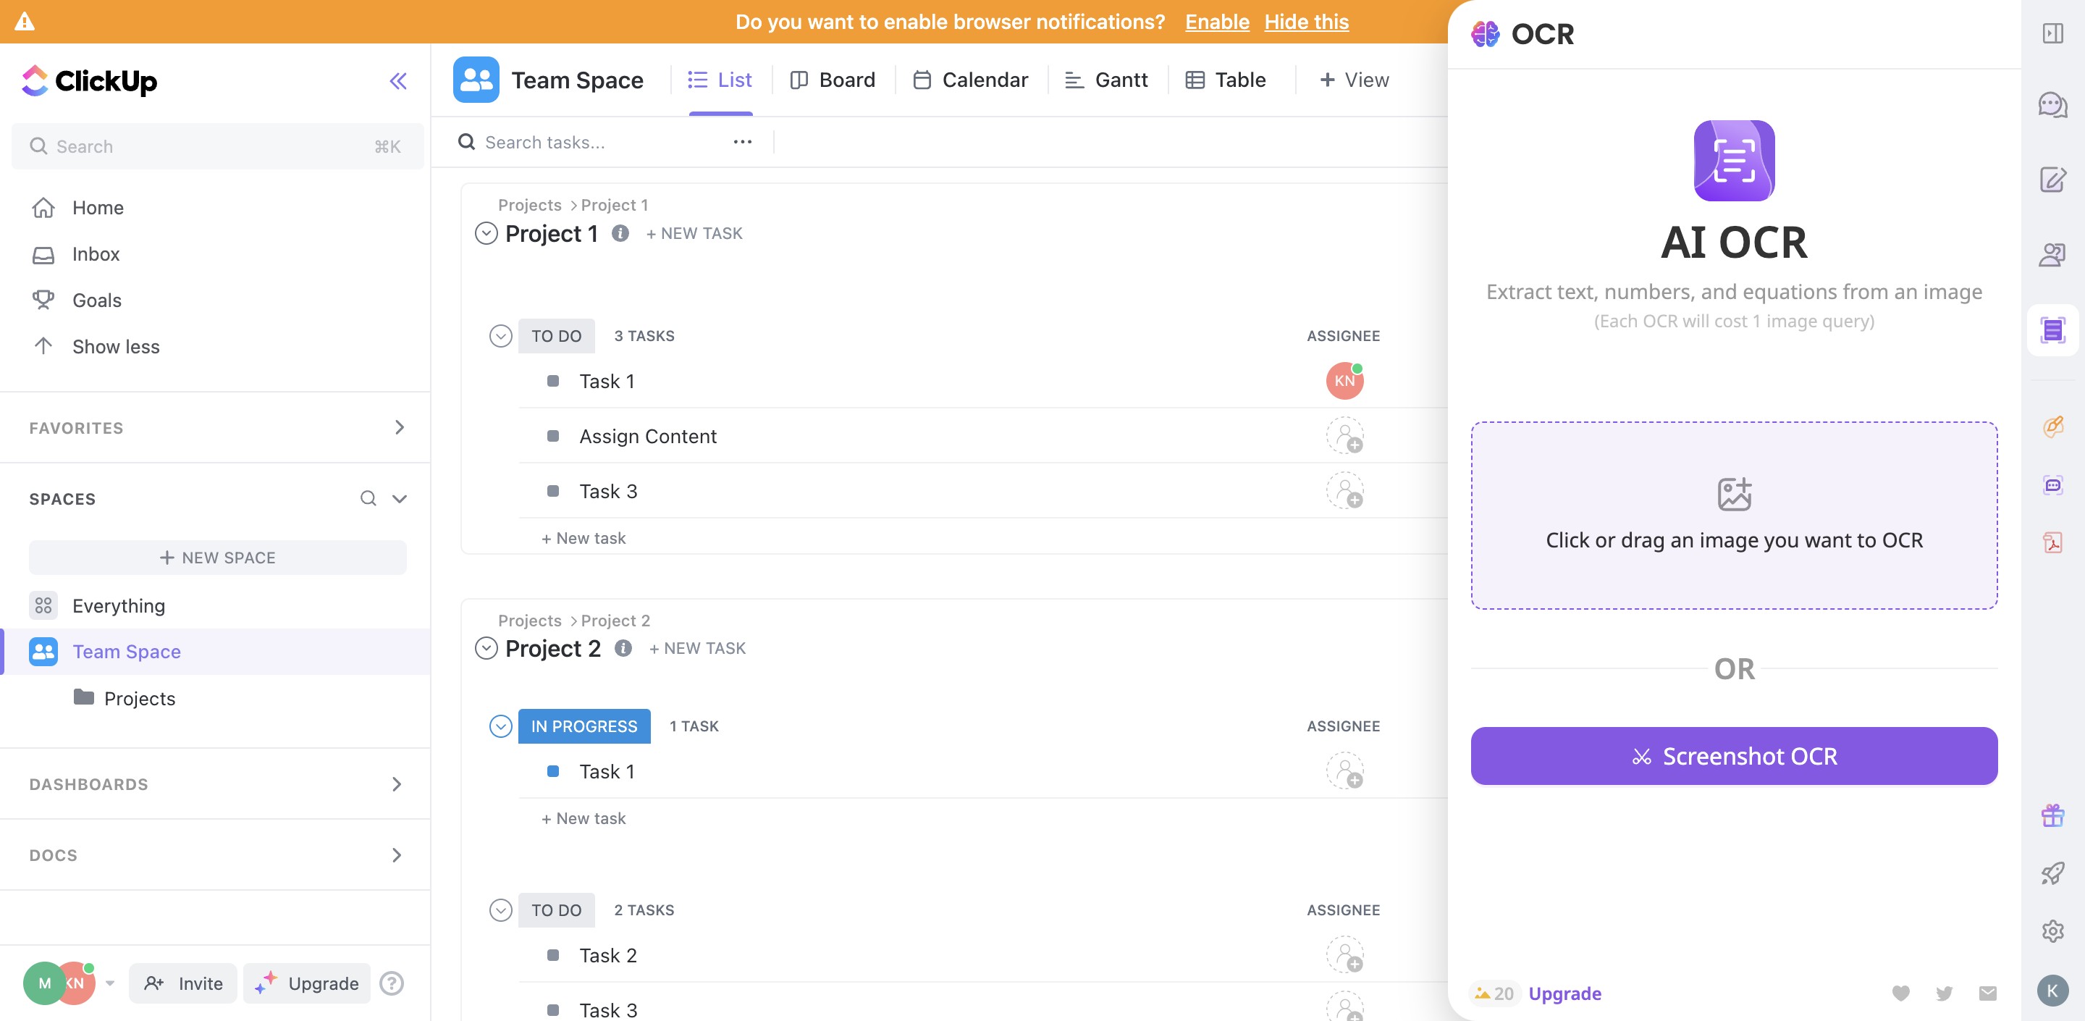This screenshot has height=1021, width=2085.
Task: Switch to the List view tab
Action: [x=720, y=80]
